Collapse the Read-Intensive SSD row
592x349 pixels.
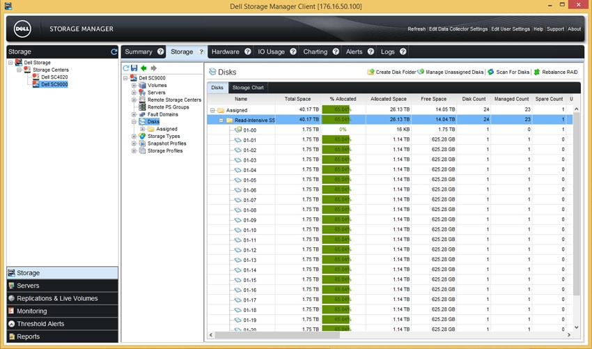pos(221,121)
